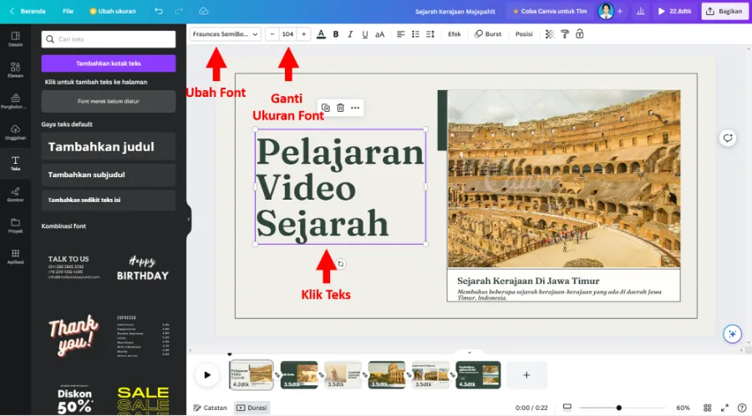
Task: Open the transparency checkerboard icon
Action: 550,34
